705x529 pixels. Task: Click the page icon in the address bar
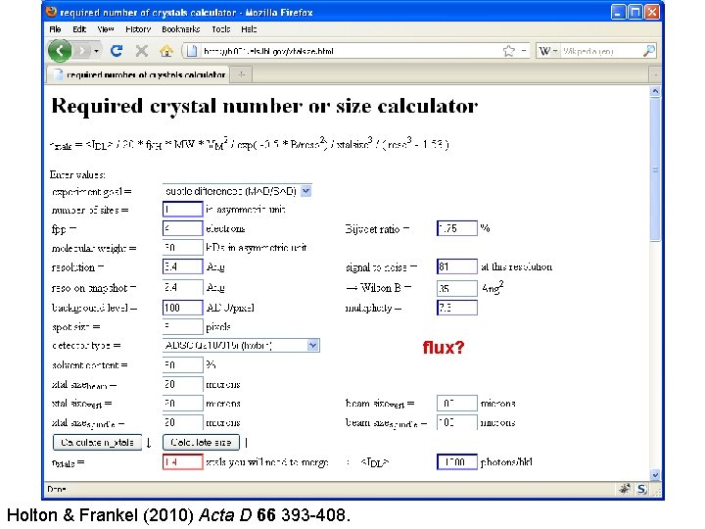[192, 51]
